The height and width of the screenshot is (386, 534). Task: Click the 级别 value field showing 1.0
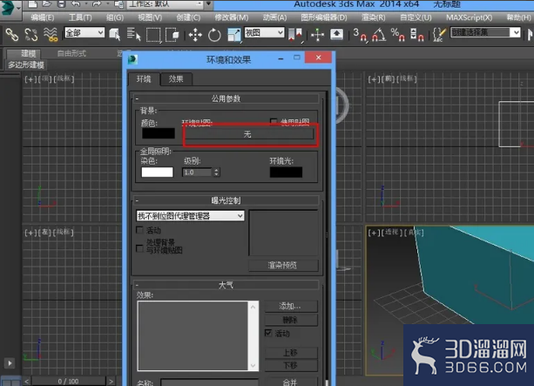point(197,173)
